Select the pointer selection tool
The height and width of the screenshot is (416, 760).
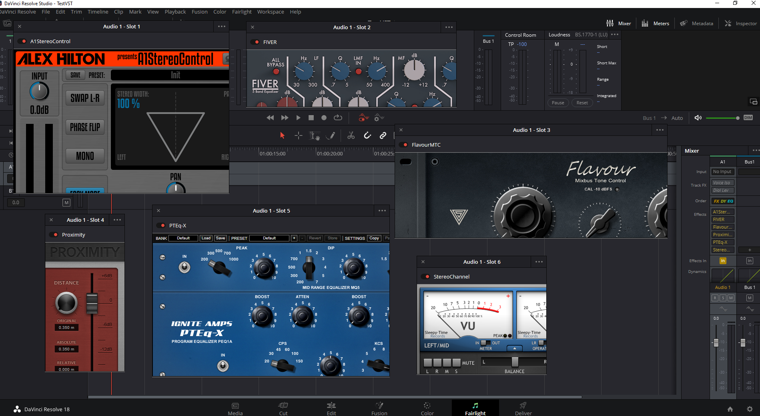click(282, 135)
